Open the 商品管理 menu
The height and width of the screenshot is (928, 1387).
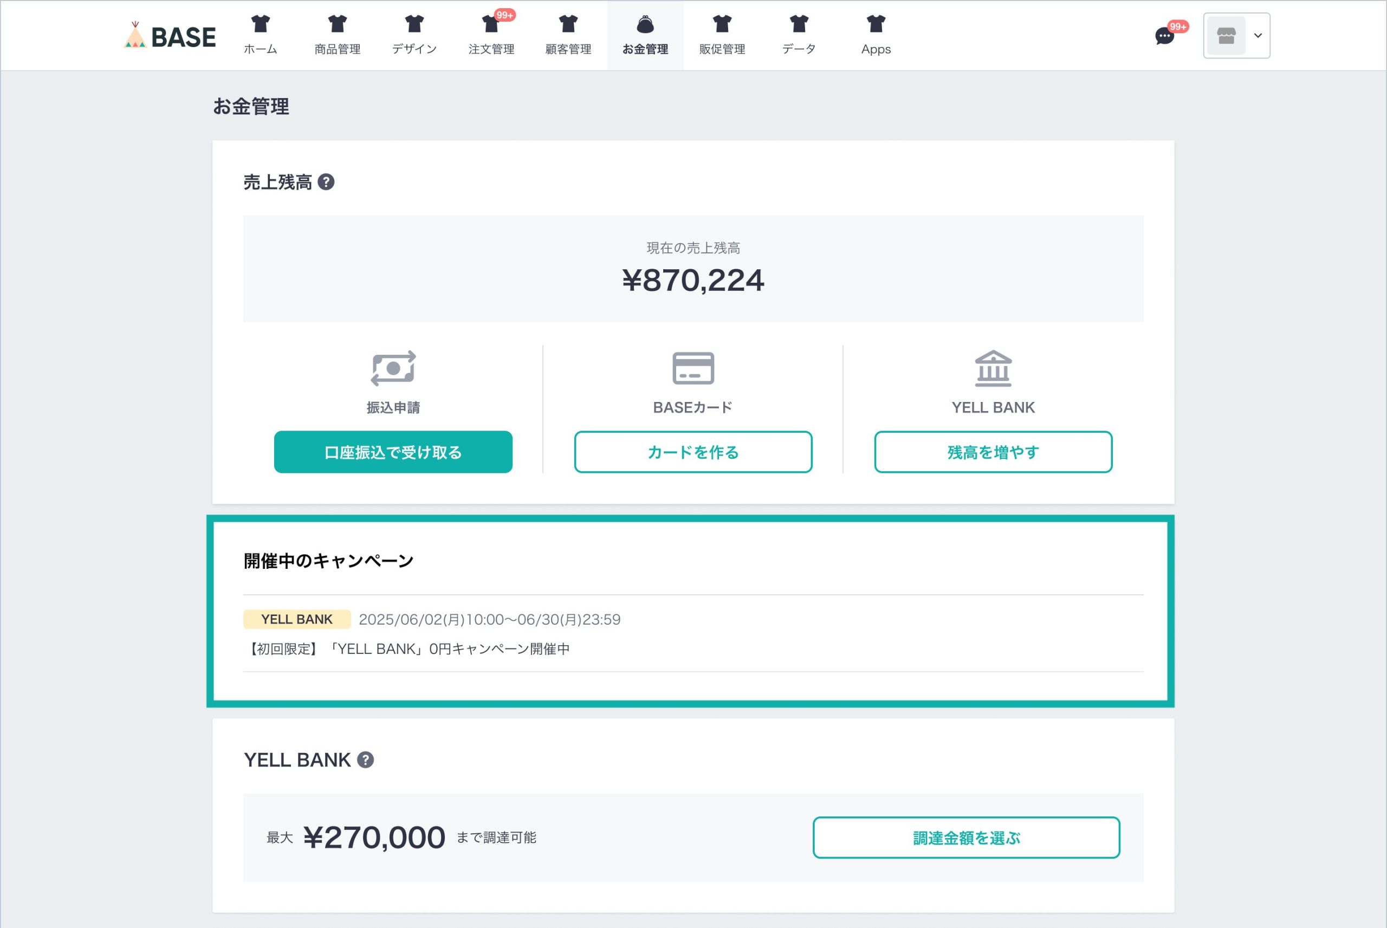pos(338,35)
